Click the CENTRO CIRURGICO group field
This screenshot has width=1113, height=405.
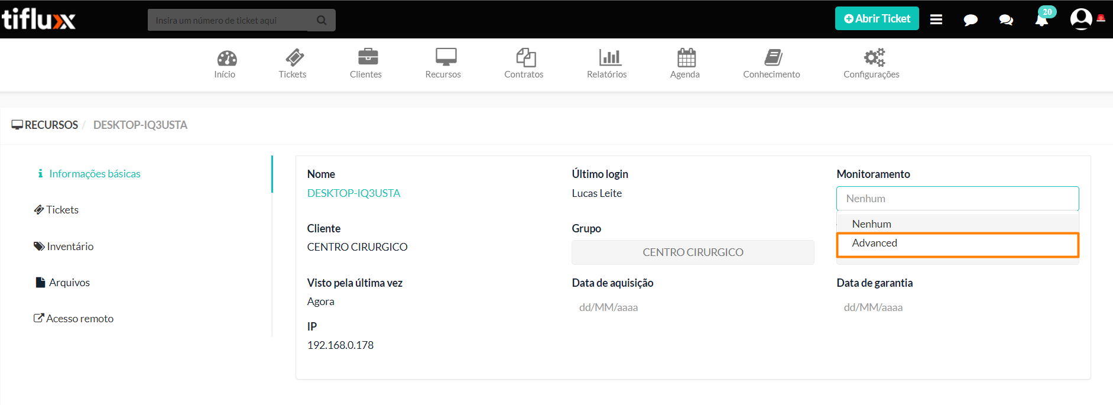[x=693, y=252]
